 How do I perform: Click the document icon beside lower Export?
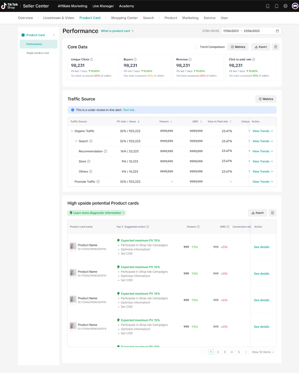point(272,213)
